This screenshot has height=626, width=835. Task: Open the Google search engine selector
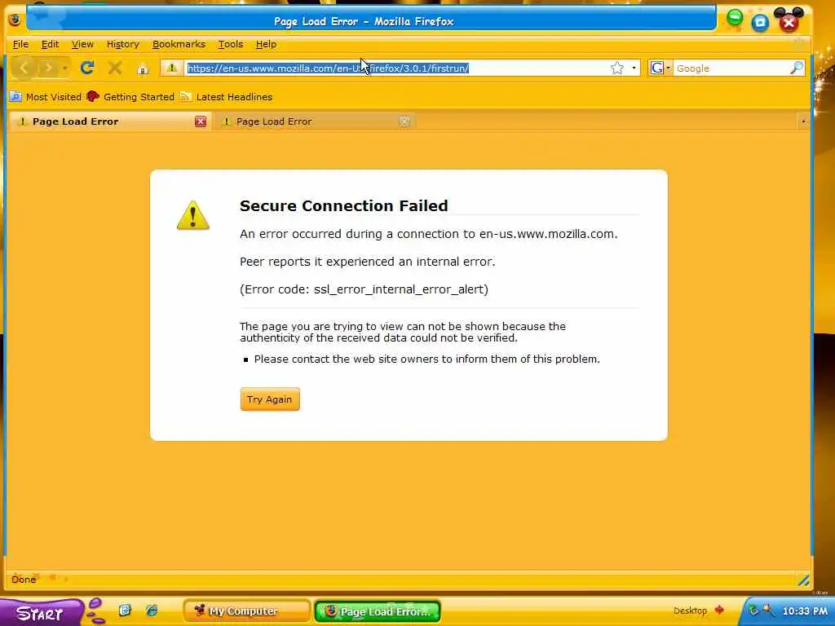[660, 68]
